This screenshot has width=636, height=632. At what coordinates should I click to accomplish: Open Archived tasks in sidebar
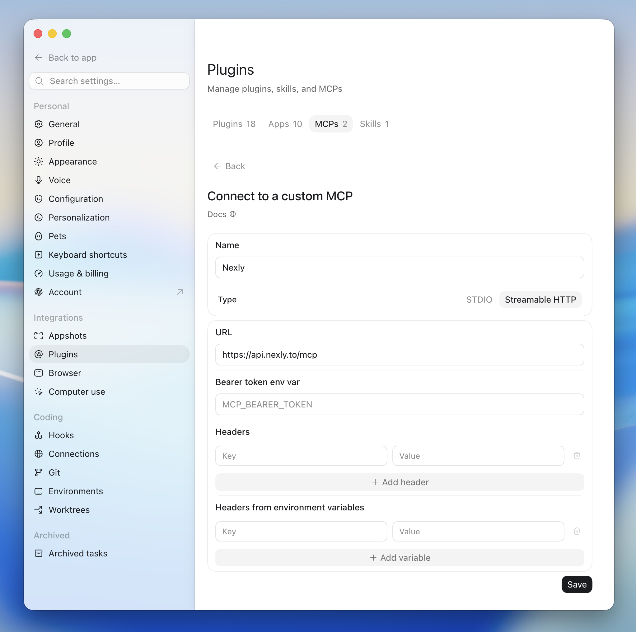point(109,553)
